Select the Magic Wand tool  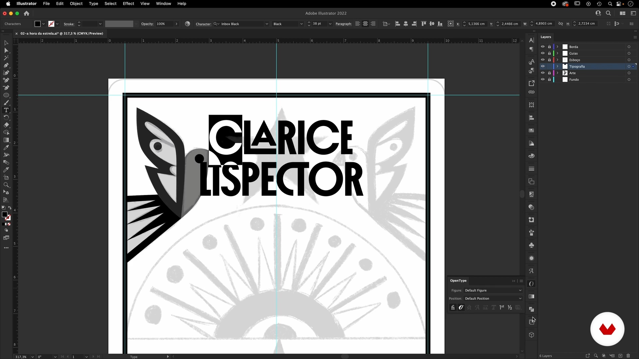[x=6, y=58]
